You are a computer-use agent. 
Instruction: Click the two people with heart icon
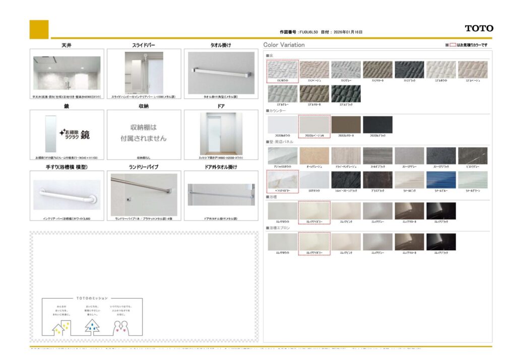click(x=123, y=327)
